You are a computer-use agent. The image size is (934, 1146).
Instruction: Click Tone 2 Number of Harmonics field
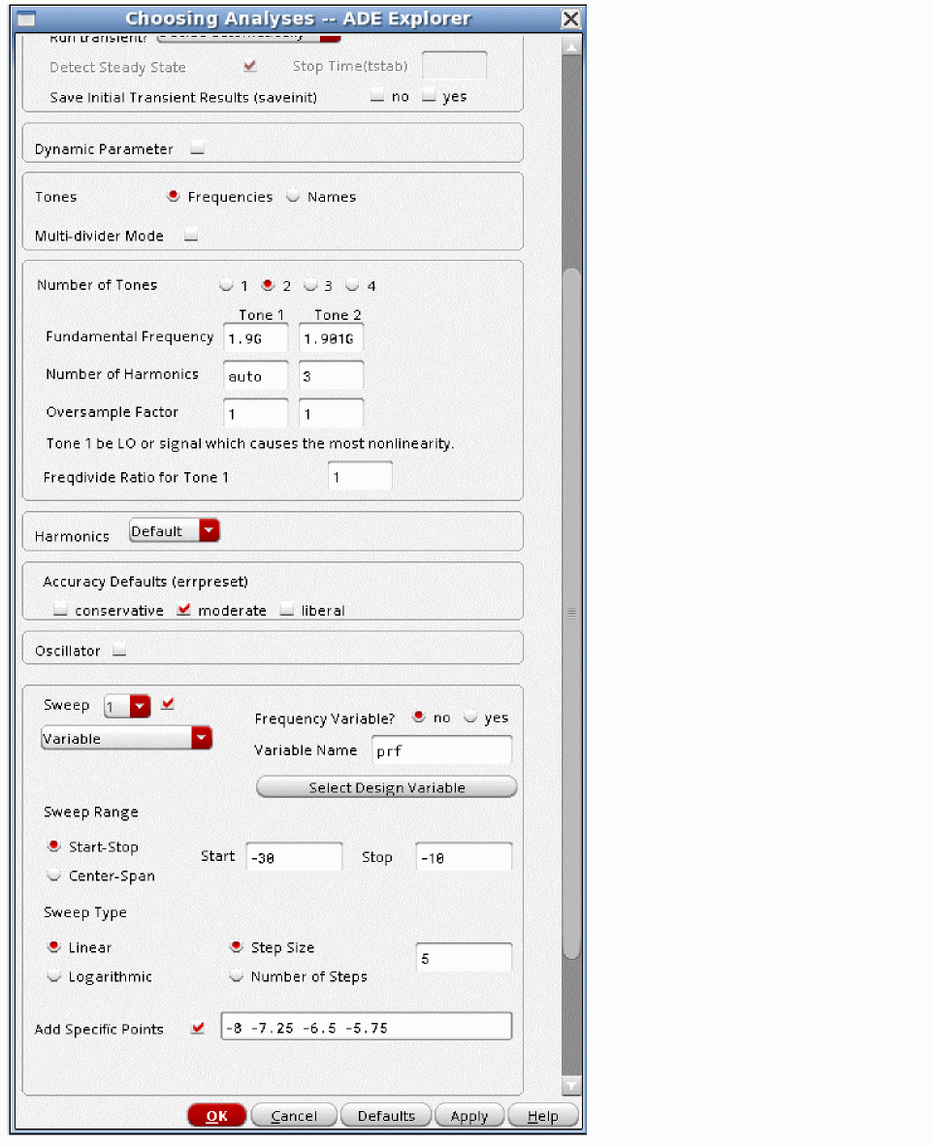pos(331,375)
